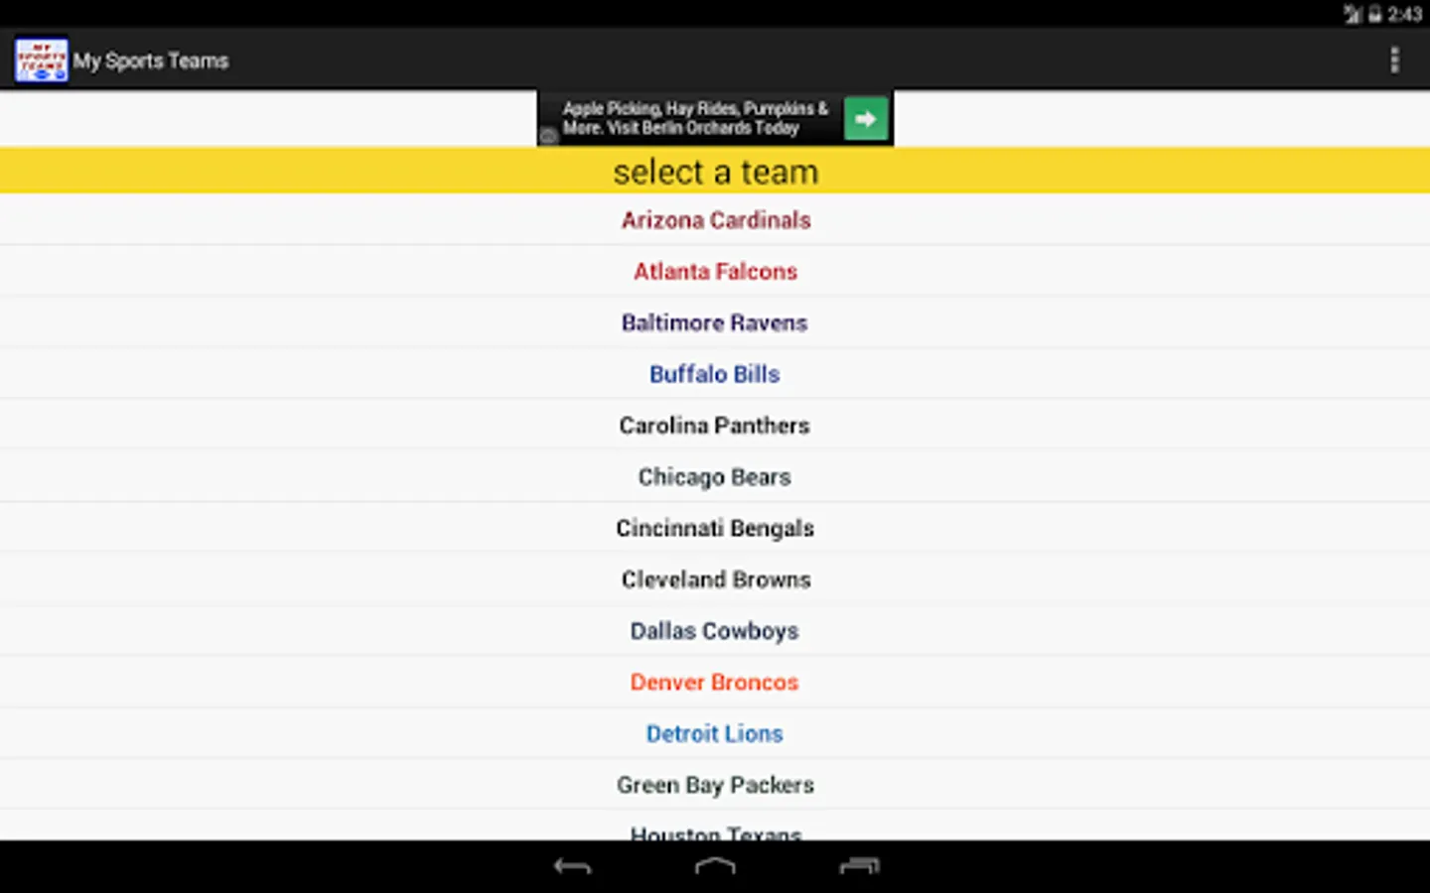Select the Denver Broncos team
This screenshot has width=1430, height=893.
[x=715, y=682]
